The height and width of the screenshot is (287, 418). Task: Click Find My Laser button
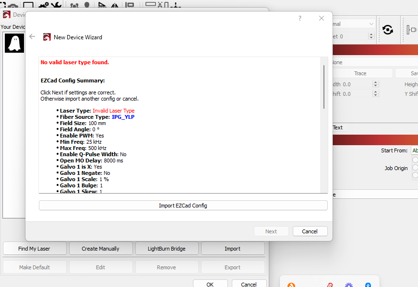click(x=35, y=248)
